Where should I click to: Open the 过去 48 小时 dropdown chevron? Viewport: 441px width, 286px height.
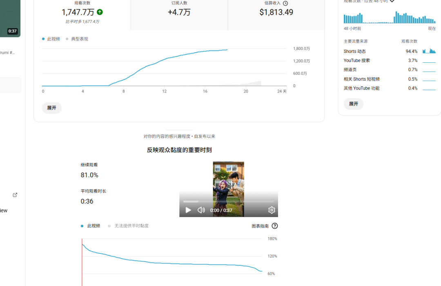pyautogui.click(x=392, y=1)
